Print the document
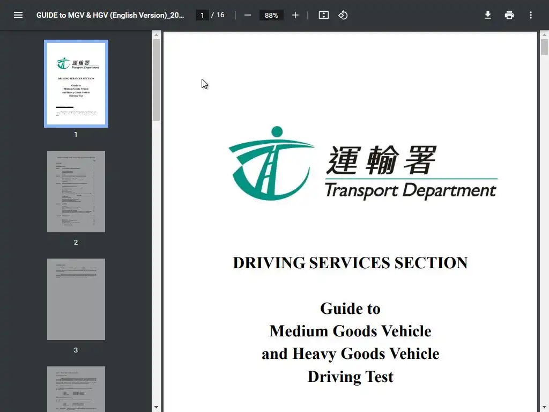The width and height of the screenshot is (549, 412). pyautogui.click(x=509, y=15)
